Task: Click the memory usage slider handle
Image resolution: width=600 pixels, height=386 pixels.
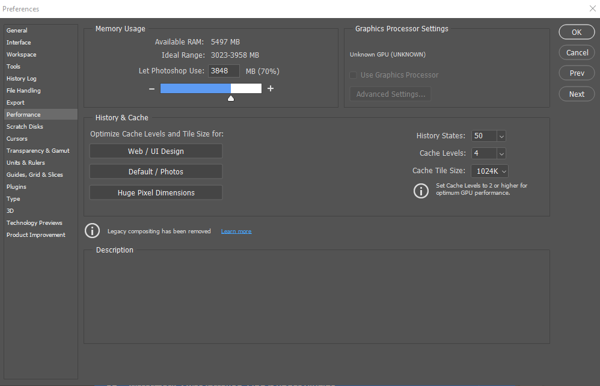Action: tap(230, 97)
